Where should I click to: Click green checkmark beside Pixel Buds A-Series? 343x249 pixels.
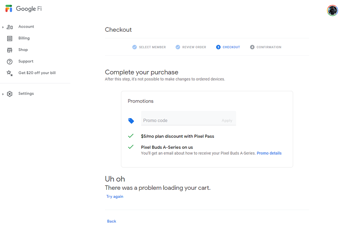pyautogui.click(x=131, y=147)
